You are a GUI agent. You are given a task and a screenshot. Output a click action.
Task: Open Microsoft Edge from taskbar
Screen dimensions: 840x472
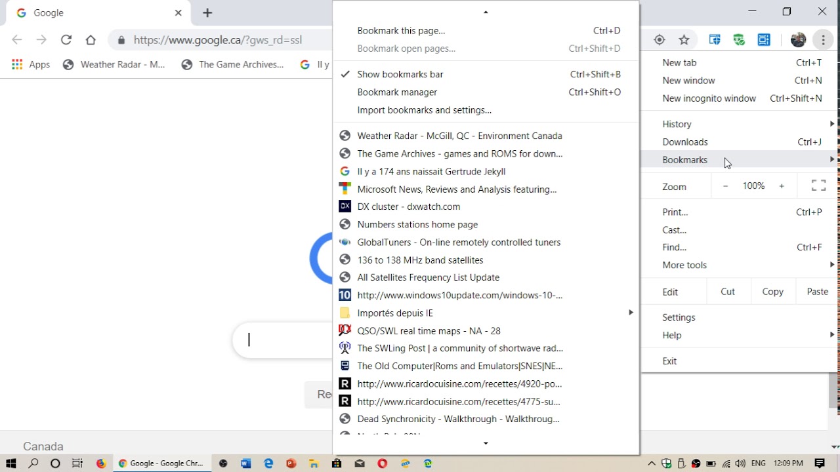click(x=268, y=463)
